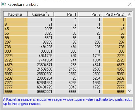135x110 pixels.
Task: Select Kaprekar cell 2223
Action: click(16, 56)
